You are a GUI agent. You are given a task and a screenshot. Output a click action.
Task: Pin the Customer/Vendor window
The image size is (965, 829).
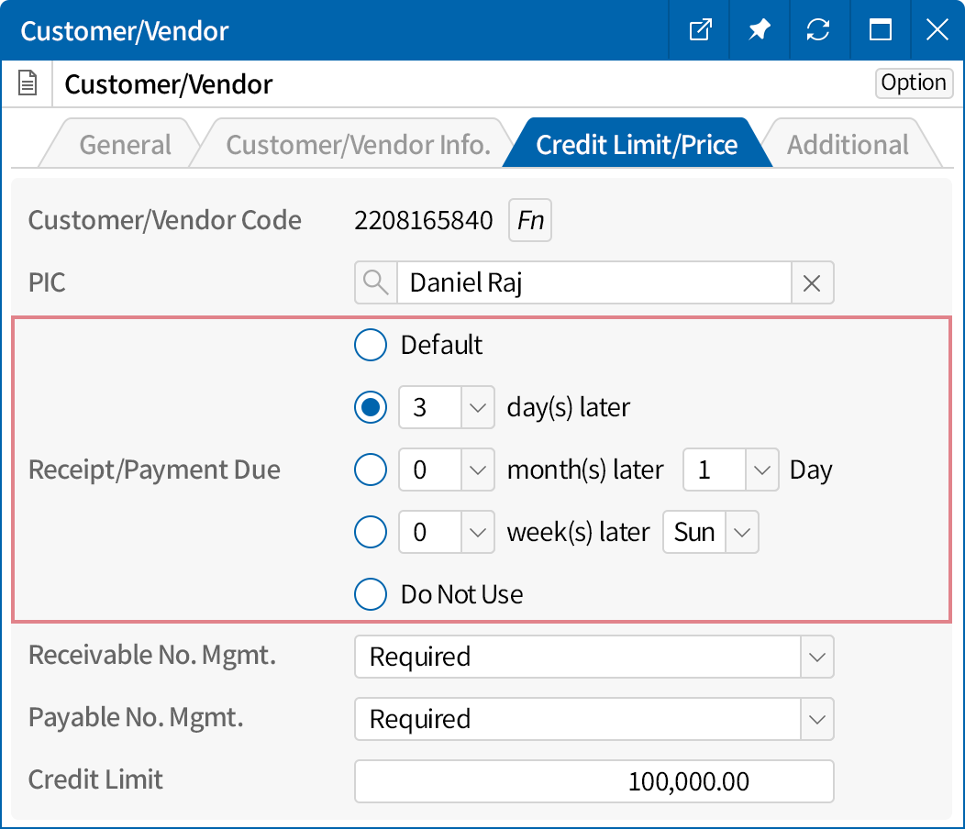pos(759,30)
